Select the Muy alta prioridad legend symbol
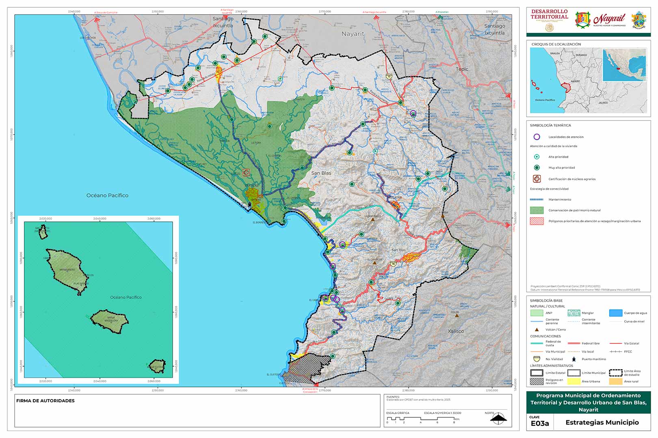The height and width of the screenshot is (438, 658). (537, 167)
